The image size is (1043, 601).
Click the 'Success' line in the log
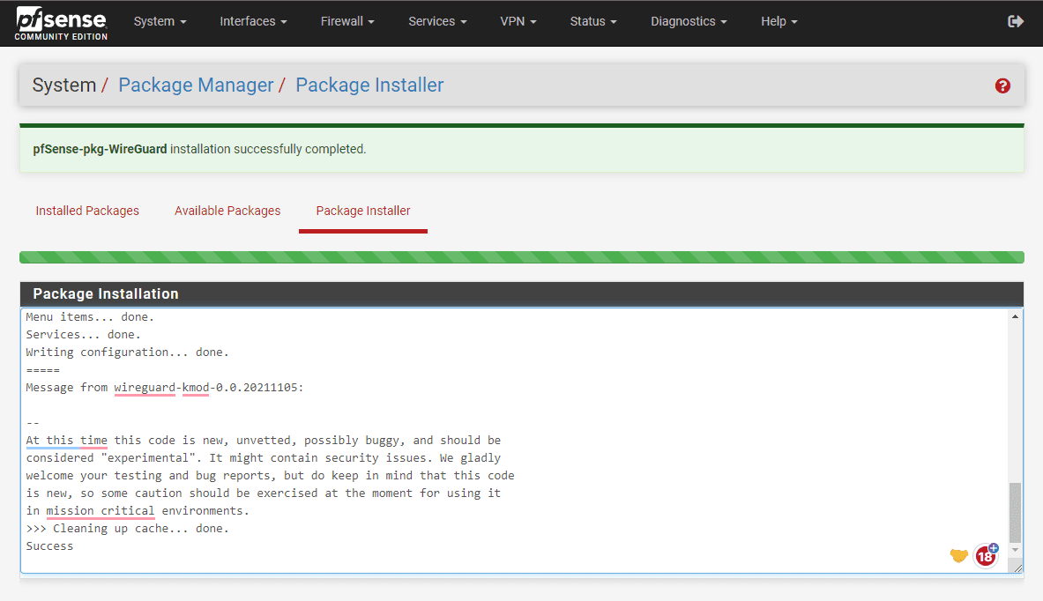pyautogui.click(x=50, y=545)
